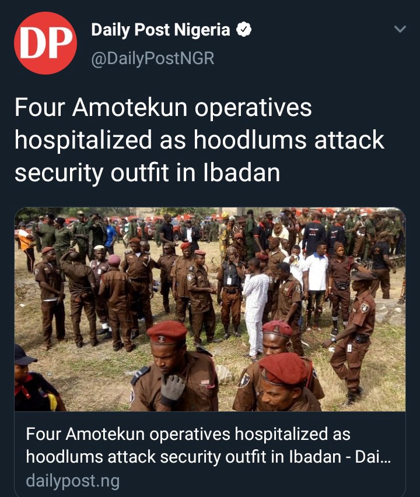Expand the tweet options chevron
The image size is (420, 497).
point(400,29)
